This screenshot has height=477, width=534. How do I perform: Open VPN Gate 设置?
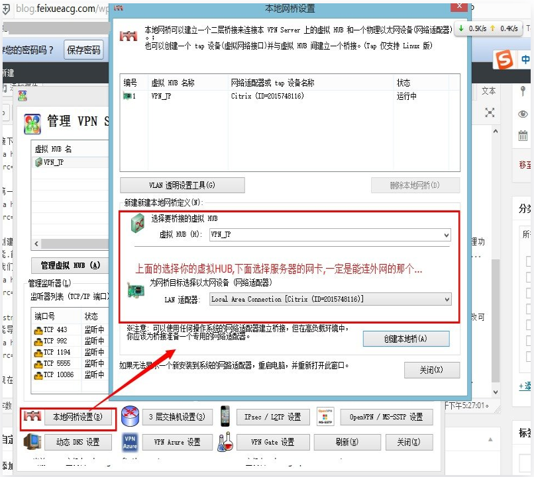[273, 442]
